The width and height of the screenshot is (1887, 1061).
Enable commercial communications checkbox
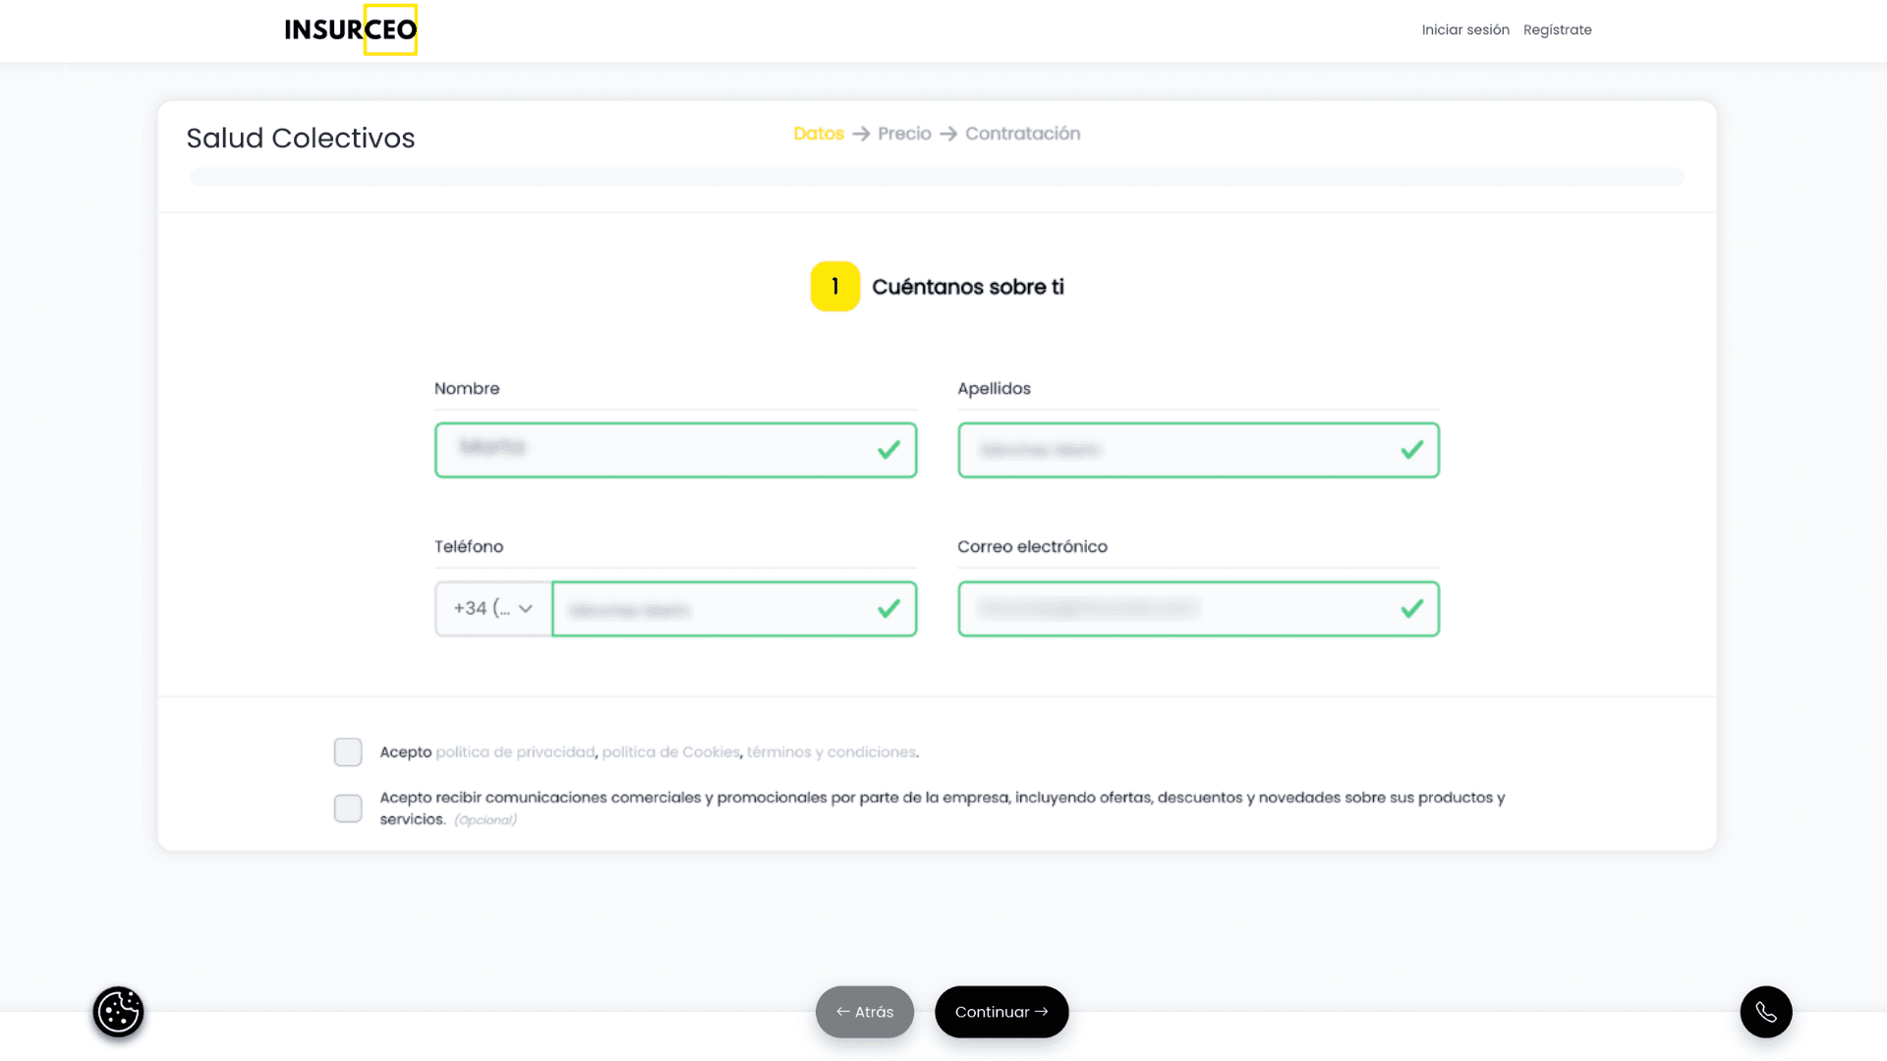(348, 809)
